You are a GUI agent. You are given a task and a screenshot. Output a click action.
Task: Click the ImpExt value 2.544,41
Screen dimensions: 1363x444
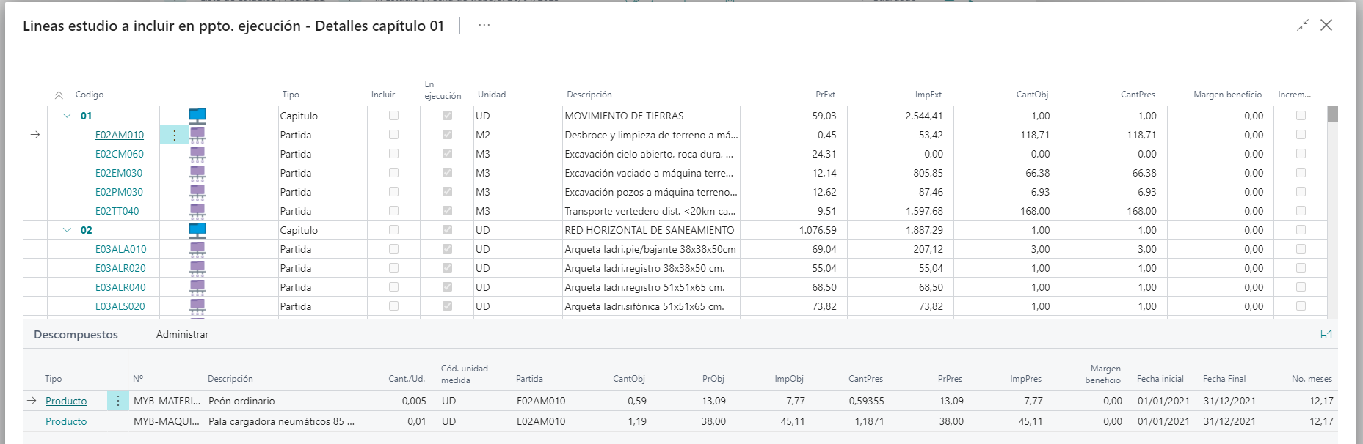click(x=924, y=116)
